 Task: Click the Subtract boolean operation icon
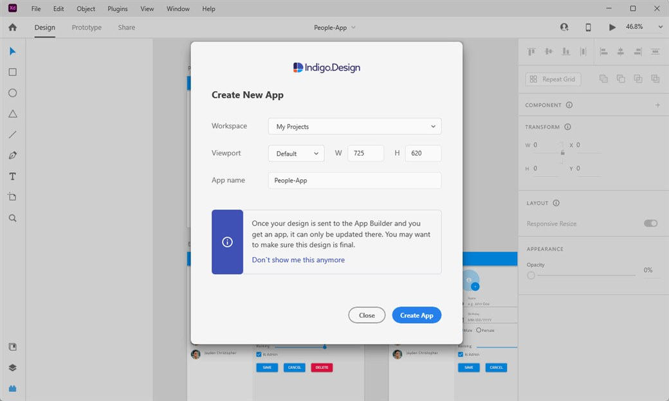(x=621, y=79)
